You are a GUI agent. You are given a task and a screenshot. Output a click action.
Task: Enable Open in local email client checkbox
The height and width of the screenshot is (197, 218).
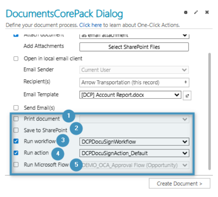point(16,59)
